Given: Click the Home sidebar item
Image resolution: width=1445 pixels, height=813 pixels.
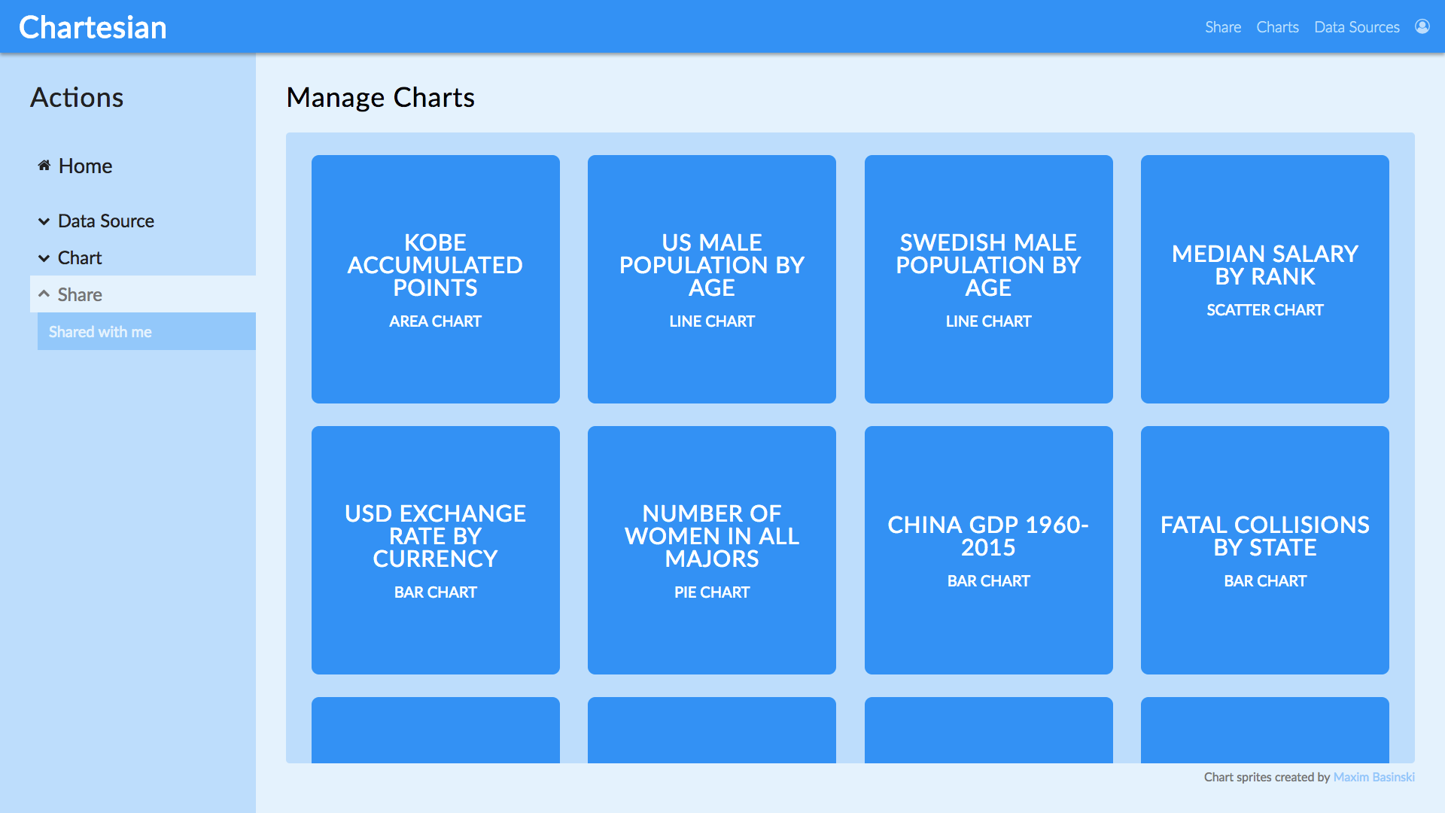Looking at the screenshot, I should 85,166.
